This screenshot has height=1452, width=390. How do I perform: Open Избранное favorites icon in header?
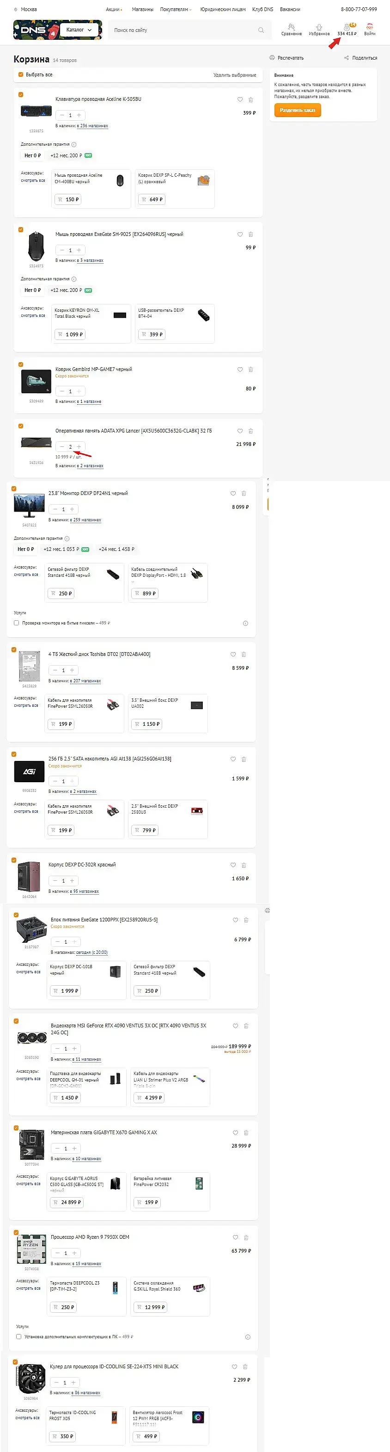coord(319,27)
